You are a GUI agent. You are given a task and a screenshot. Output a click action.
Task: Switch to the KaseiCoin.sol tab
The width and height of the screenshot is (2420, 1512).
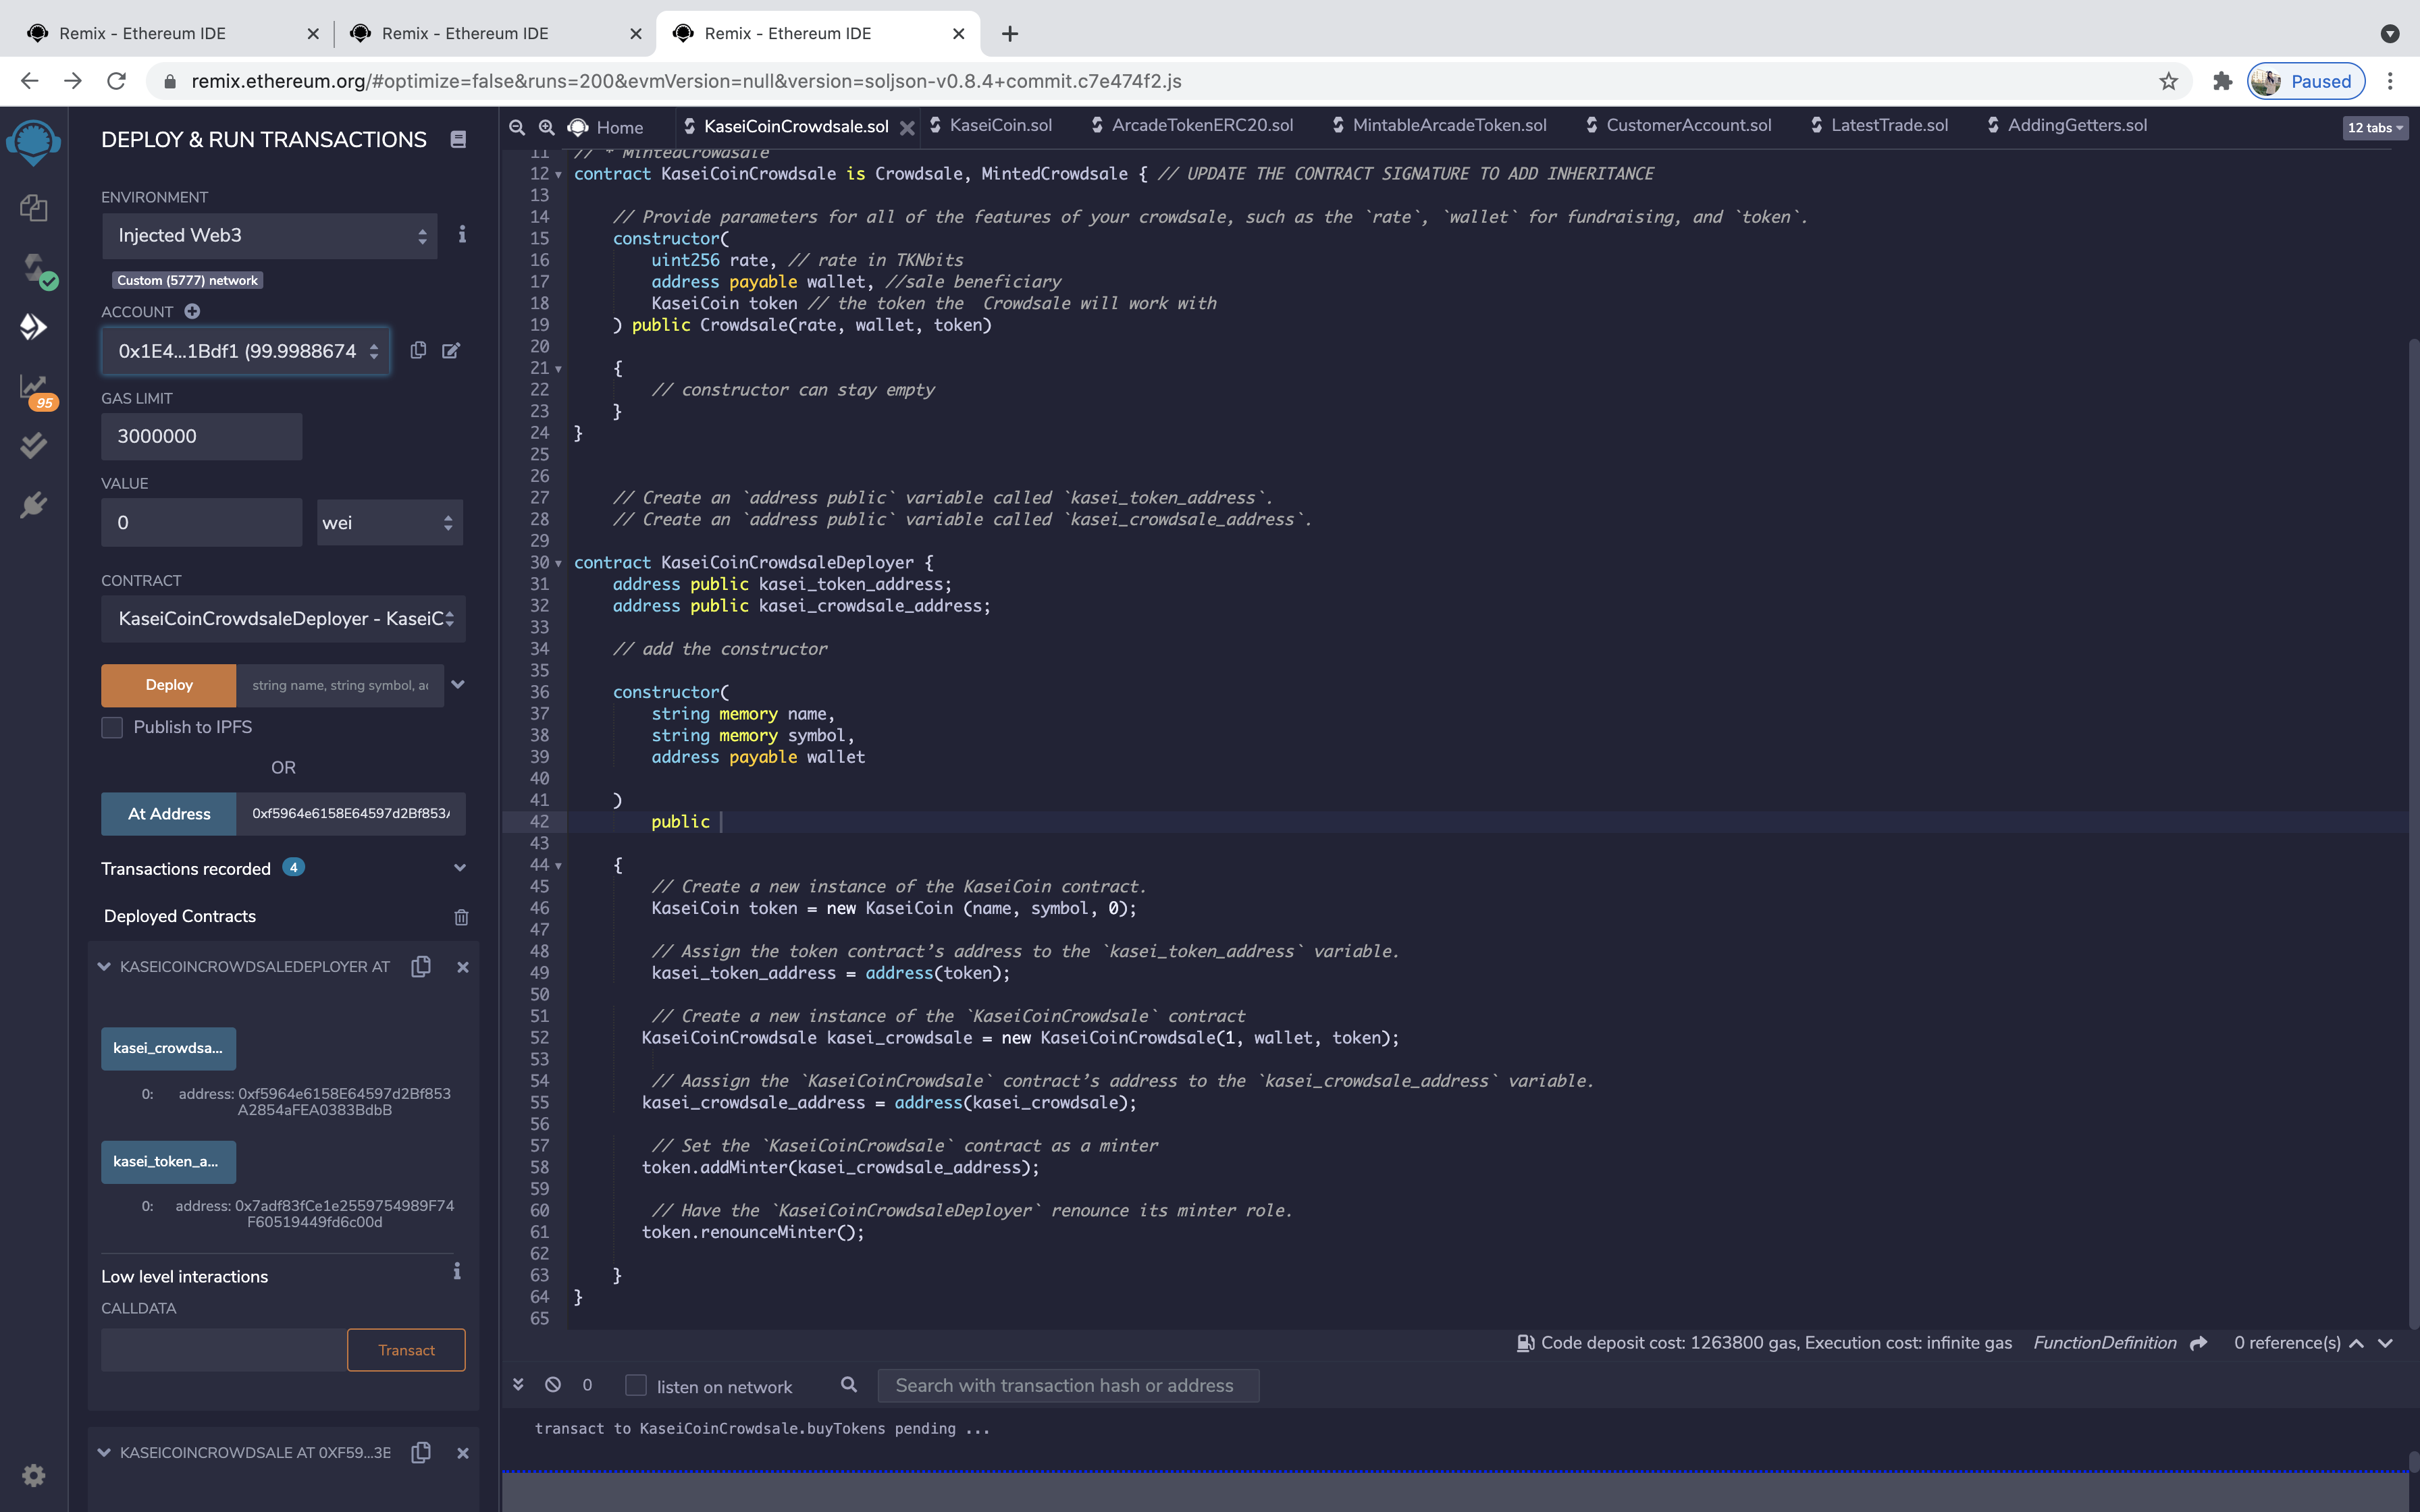click(x=999, y=125)
